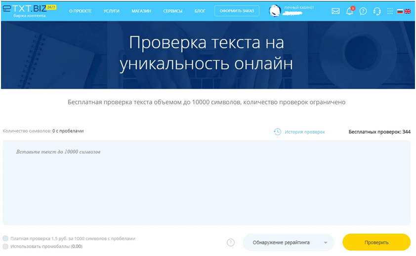
Task: Open support headset icon
Action: (377, 11)
